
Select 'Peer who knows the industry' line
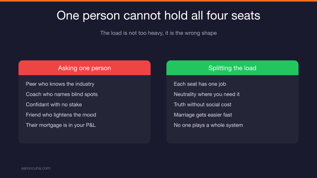(60, 84)
